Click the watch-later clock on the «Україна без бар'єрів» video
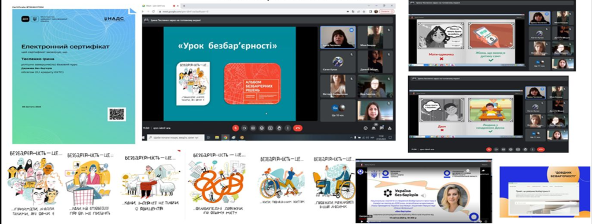The image size is (592, 224). [467, 170]
